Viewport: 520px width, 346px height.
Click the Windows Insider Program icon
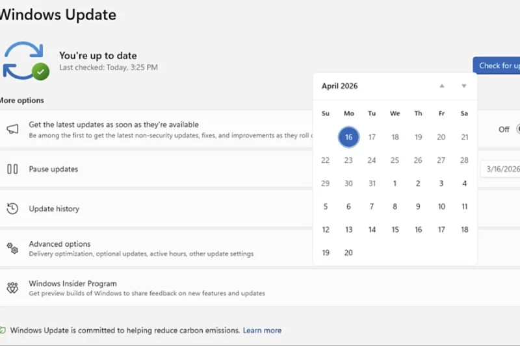click(12, 288)
